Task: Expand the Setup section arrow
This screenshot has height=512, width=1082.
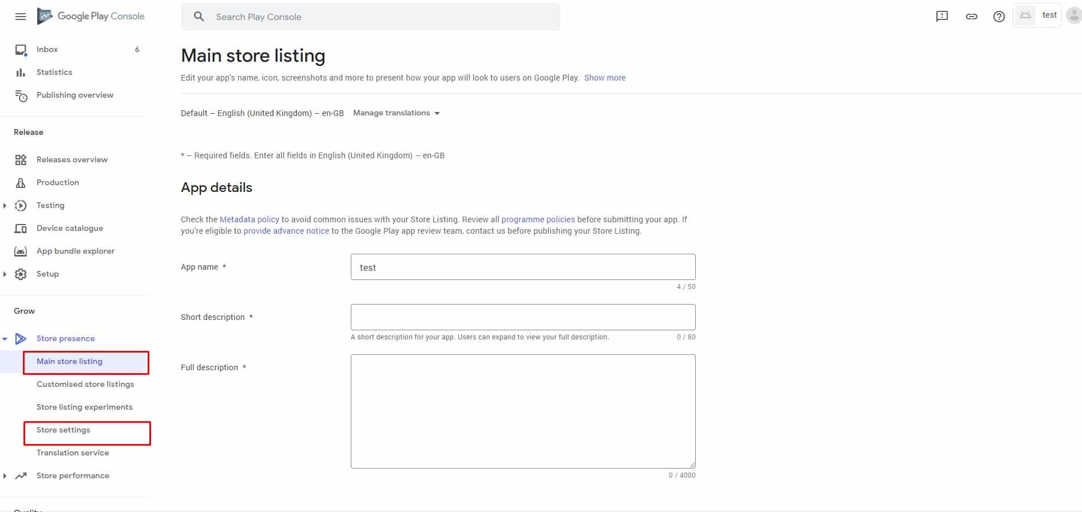Action: point(5,274)
